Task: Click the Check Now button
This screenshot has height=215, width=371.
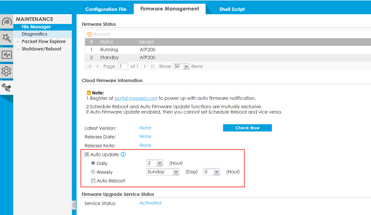Action: coord(247,128)
